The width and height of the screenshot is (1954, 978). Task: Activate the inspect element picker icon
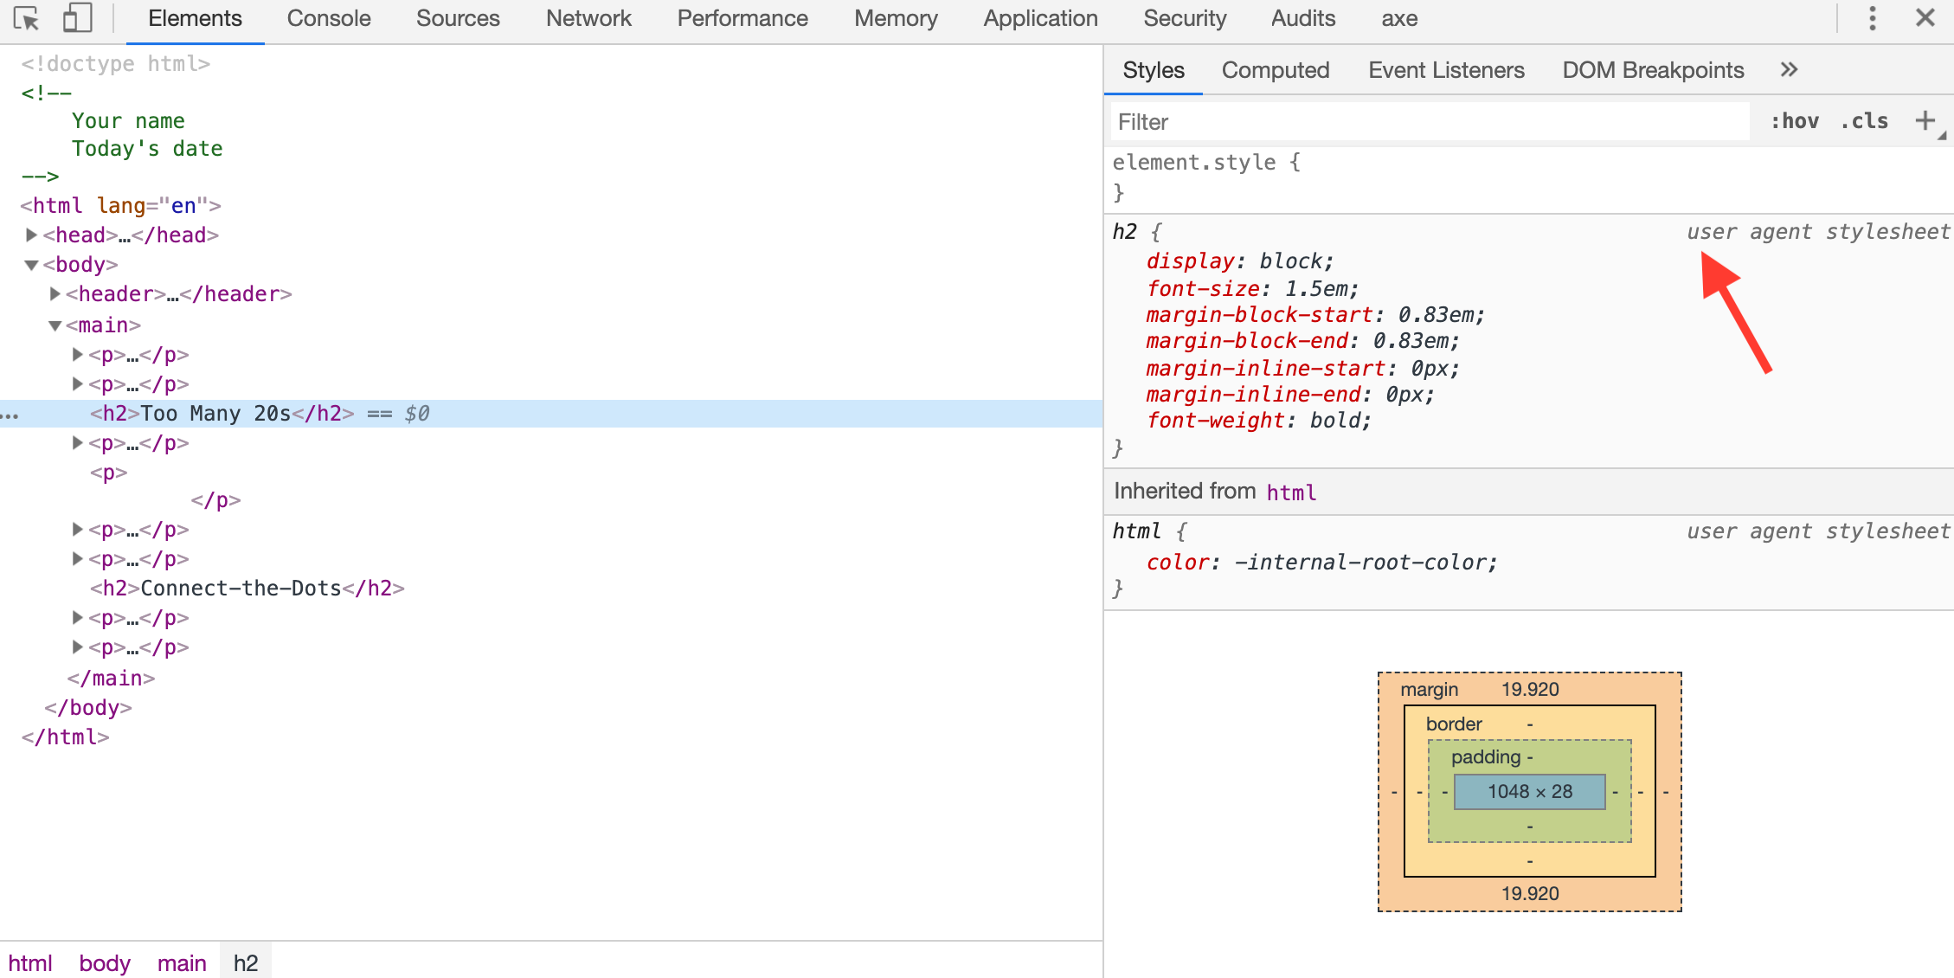click(27, 18)
